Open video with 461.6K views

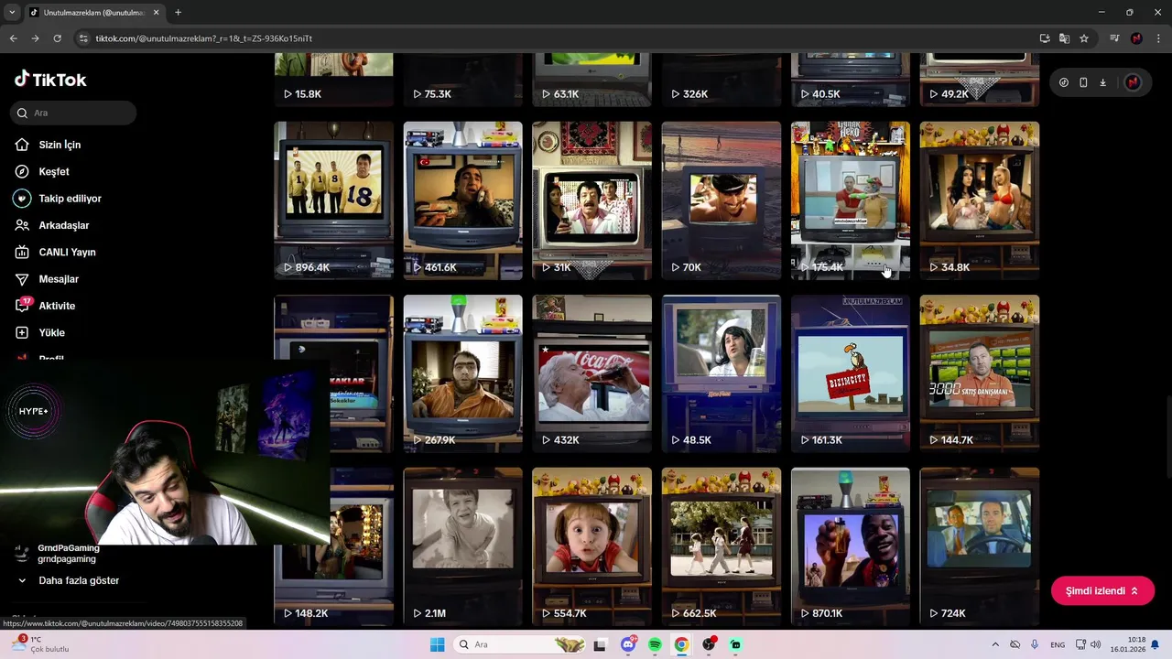pyautogui.click(x=462, y=200)
